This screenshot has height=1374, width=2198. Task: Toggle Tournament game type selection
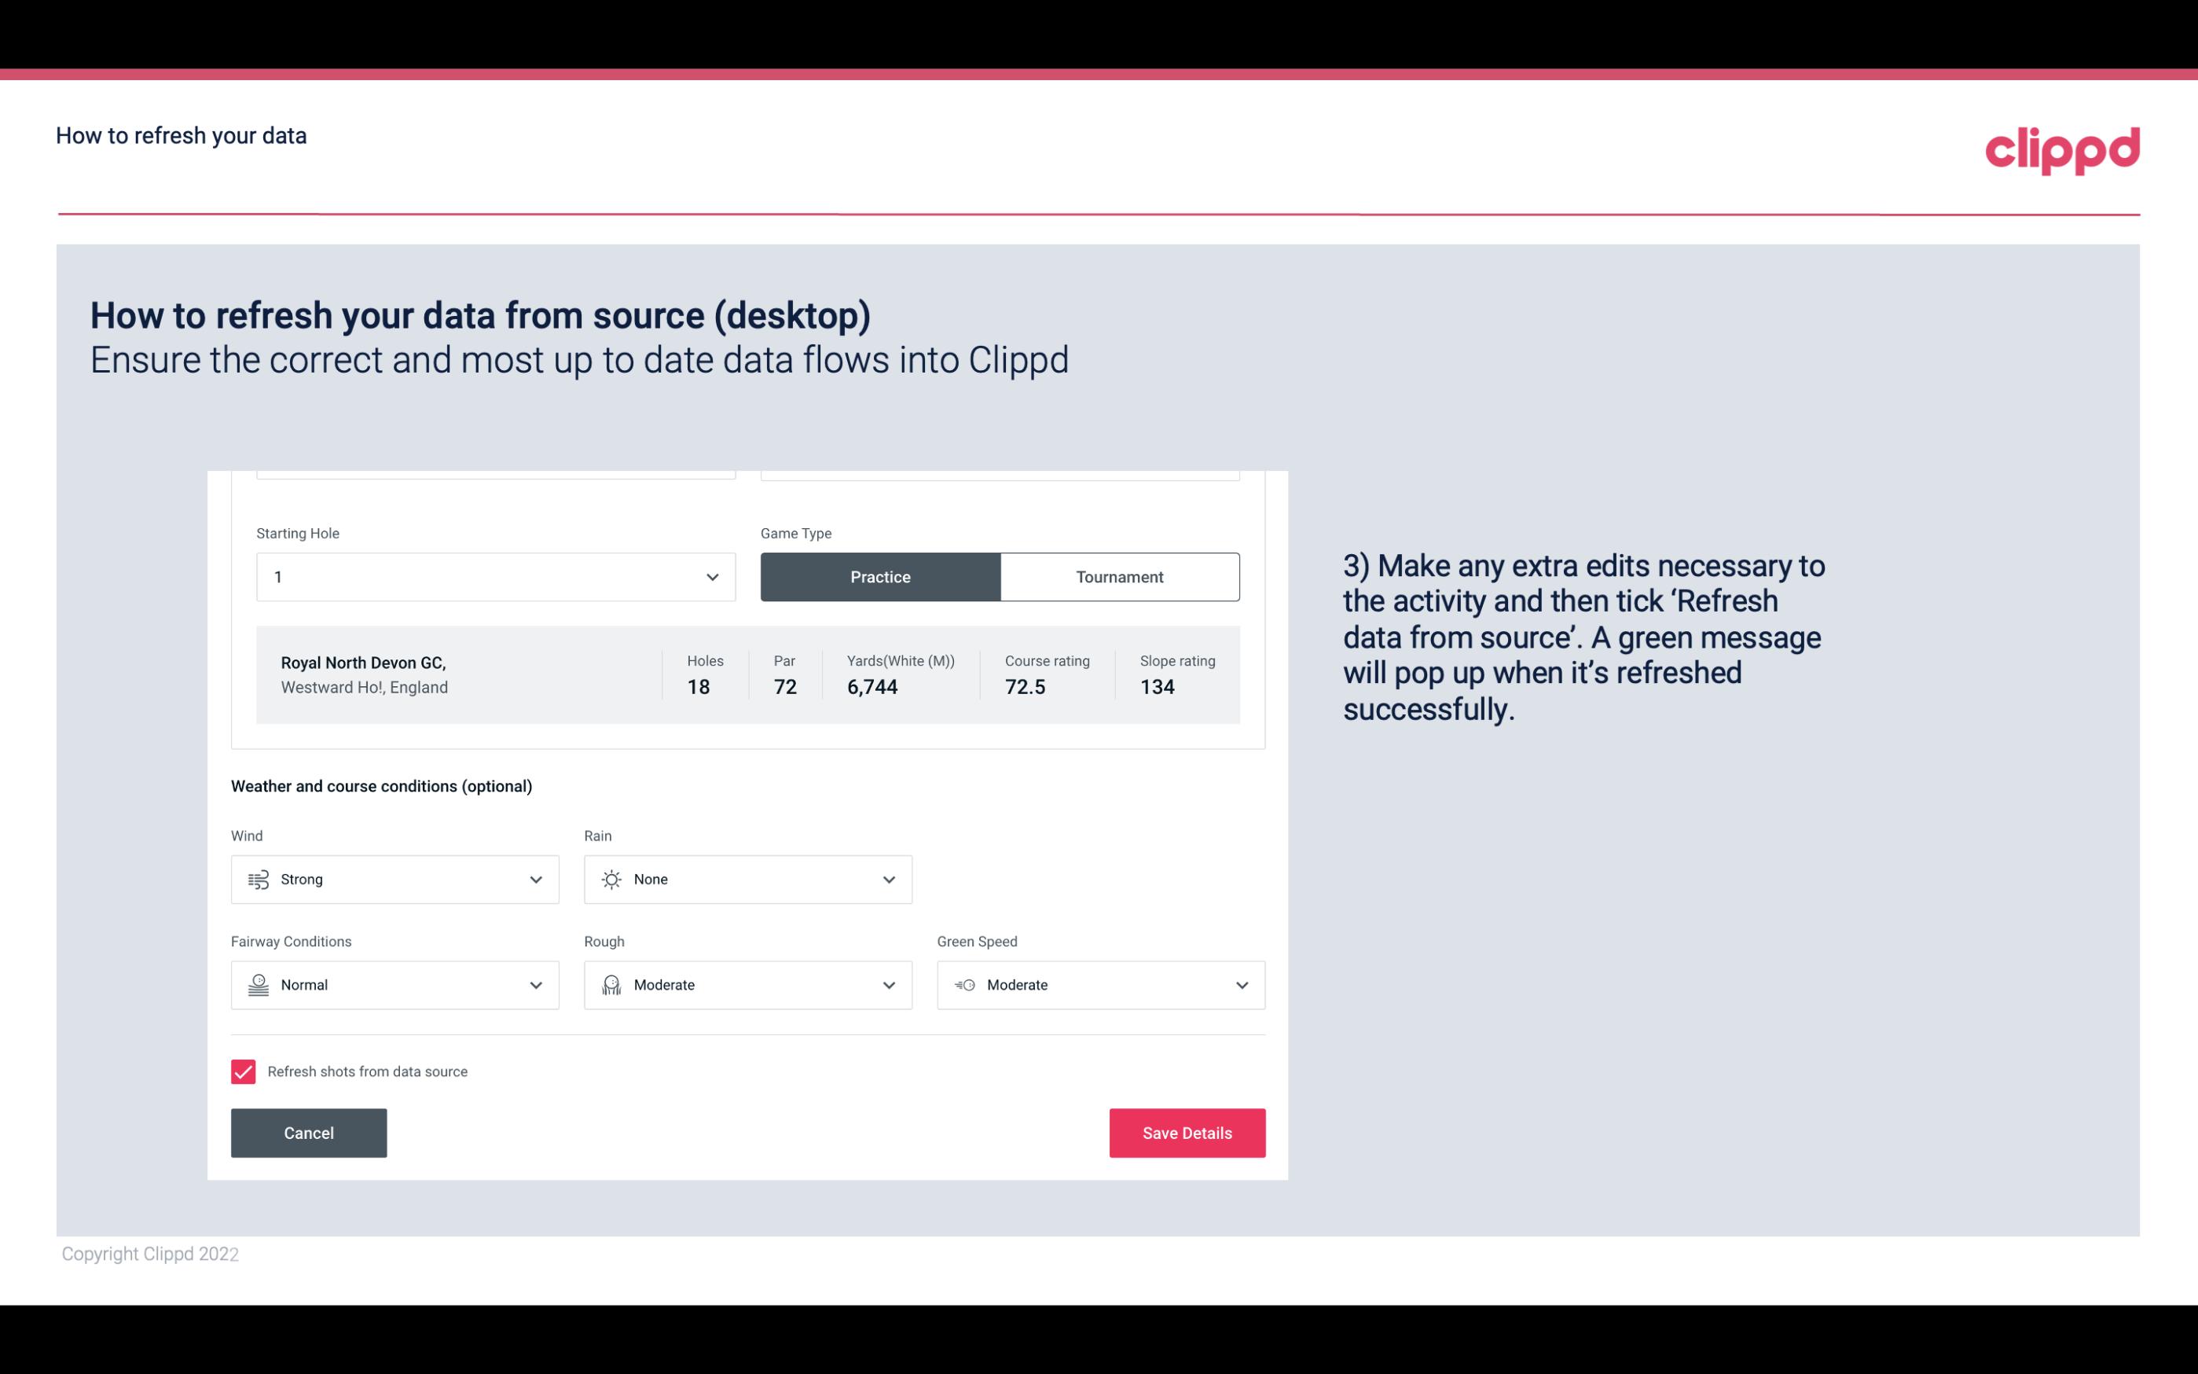(x=1119, y=575)
